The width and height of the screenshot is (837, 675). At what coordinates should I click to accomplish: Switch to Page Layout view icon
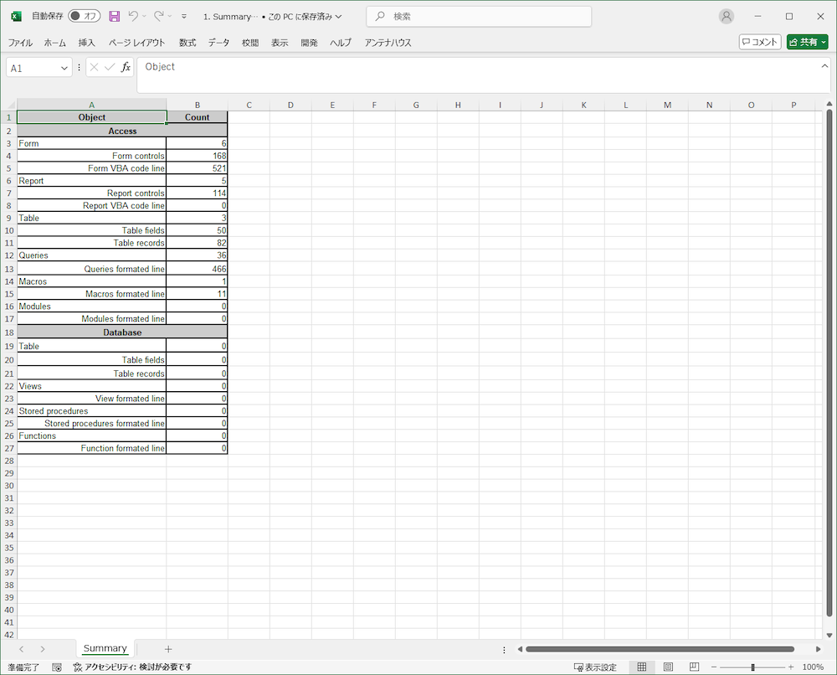pyautogui.click(x=668, y=667)
